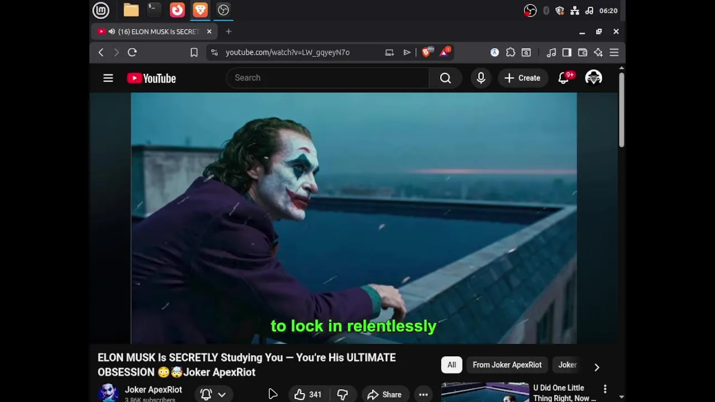
Task: Click the play-arrow icon beside like
Action: coord(273,395)
